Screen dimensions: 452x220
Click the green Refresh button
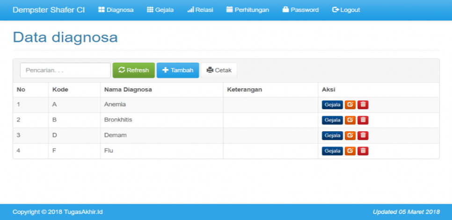point(133,70)
